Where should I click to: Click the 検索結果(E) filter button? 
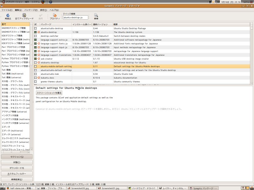click(17, 179)
